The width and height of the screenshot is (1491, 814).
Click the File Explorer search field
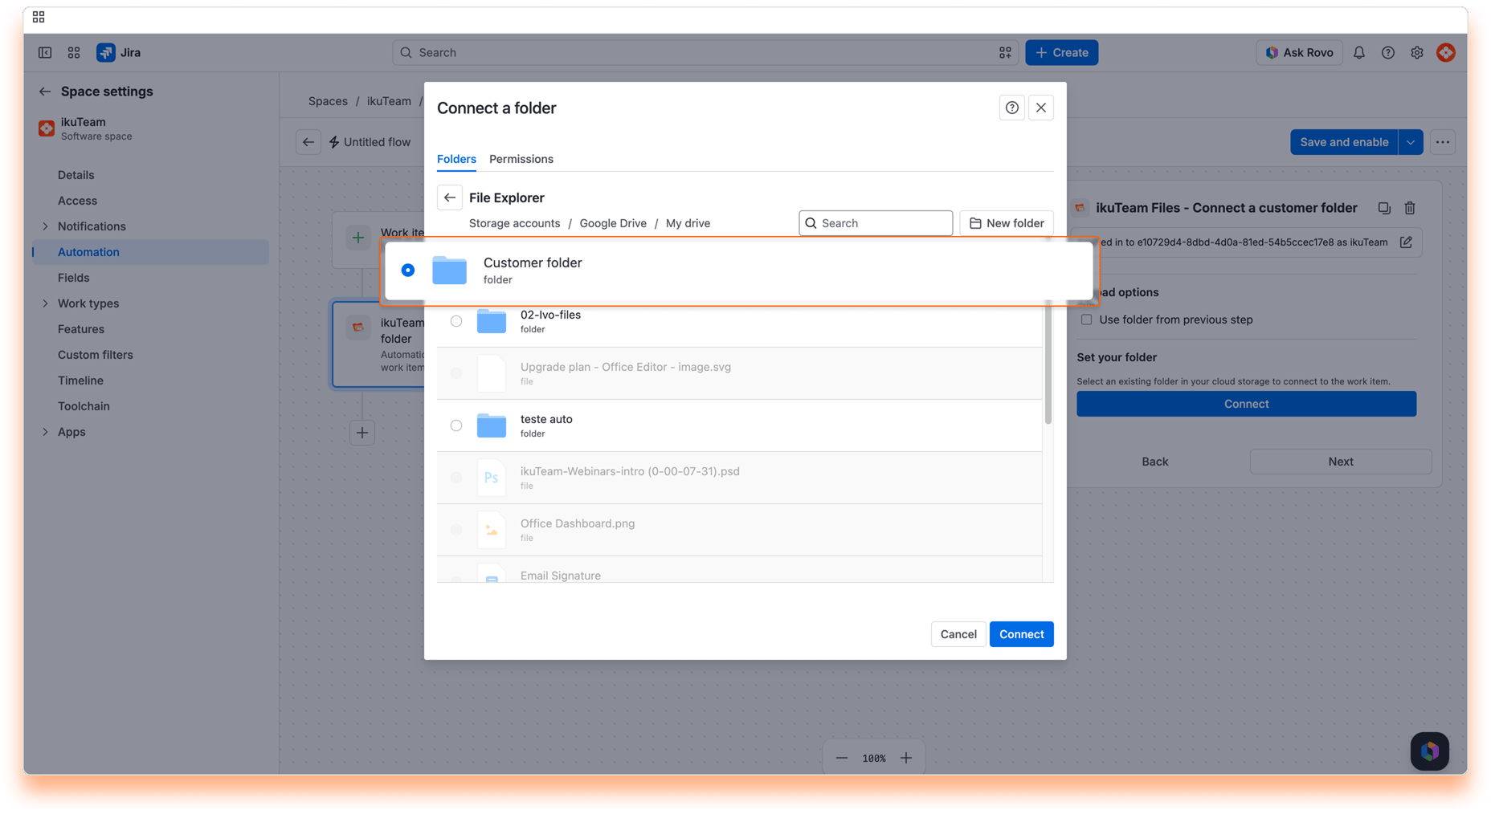point(876,223)
